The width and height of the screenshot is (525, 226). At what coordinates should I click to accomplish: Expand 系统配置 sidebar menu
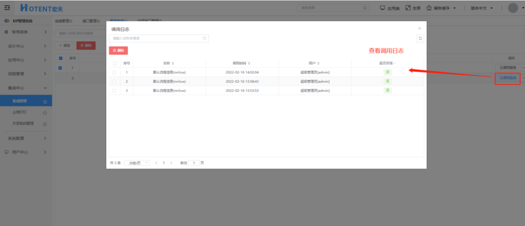tap(45, 138)
